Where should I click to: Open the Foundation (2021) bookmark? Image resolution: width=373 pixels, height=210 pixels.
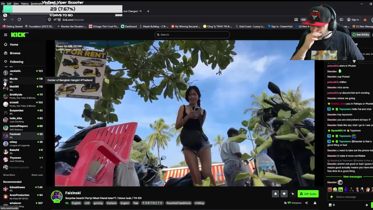click(x=39, y=27)
